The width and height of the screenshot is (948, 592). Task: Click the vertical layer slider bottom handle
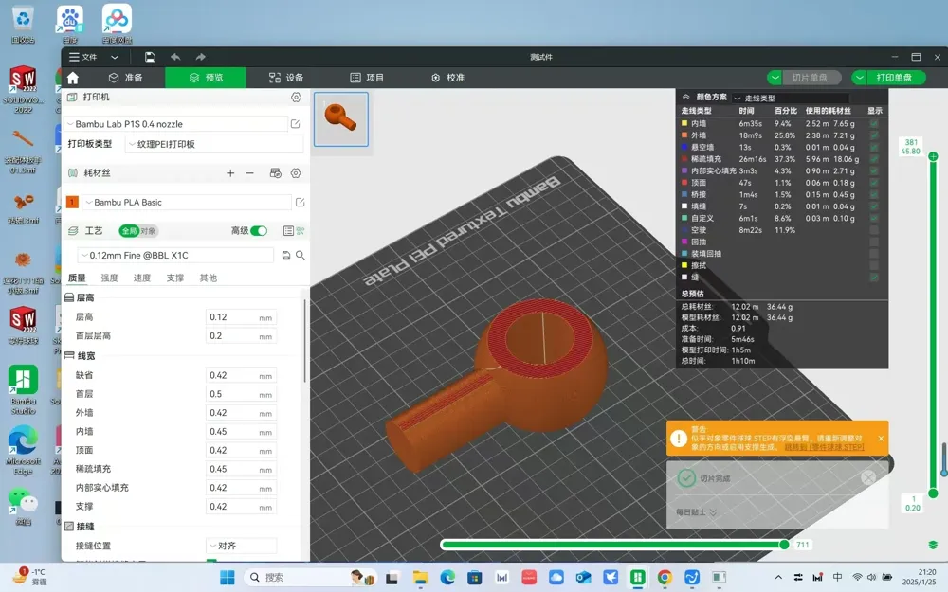tap(933, 493)
